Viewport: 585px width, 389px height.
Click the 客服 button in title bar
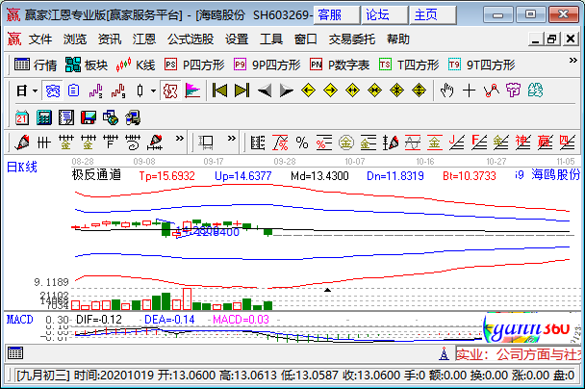337,15
